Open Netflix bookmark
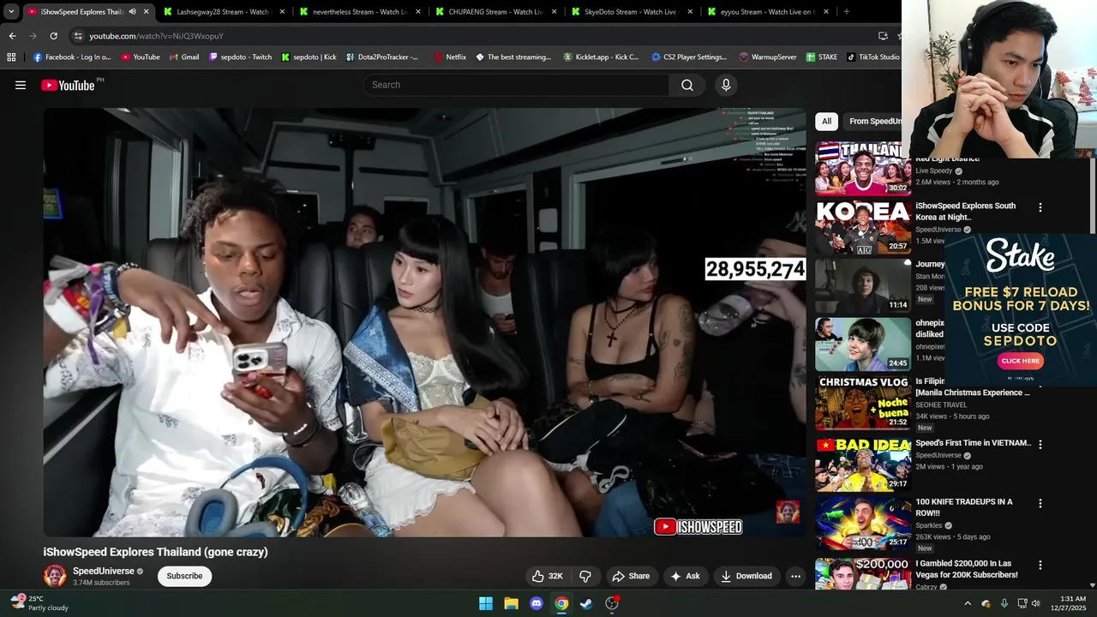This screenshot has height=617, width=1097. tap(451, 57)
